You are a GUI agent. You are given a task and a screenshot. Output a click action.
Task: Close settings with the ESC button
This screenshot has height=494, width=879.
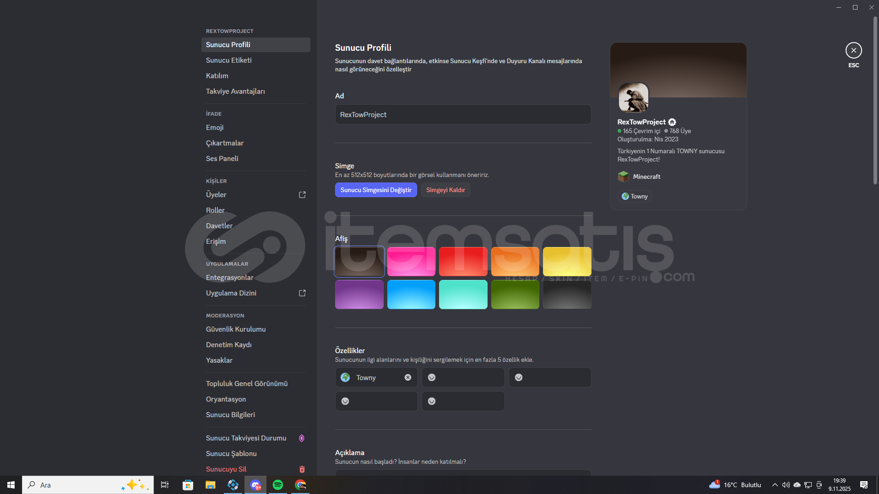(x=853, y=50)
